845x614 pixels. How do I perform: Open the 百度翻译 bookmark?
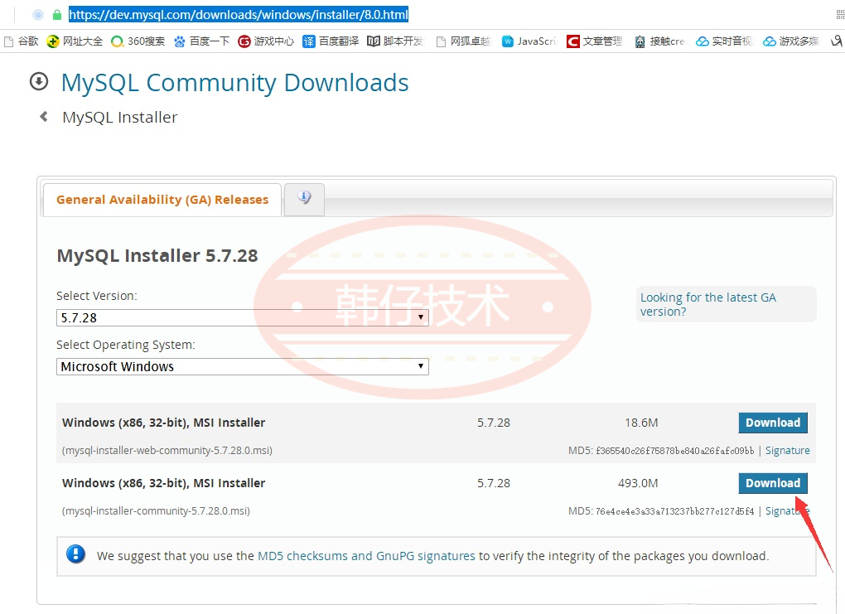[x=331, y=41]
